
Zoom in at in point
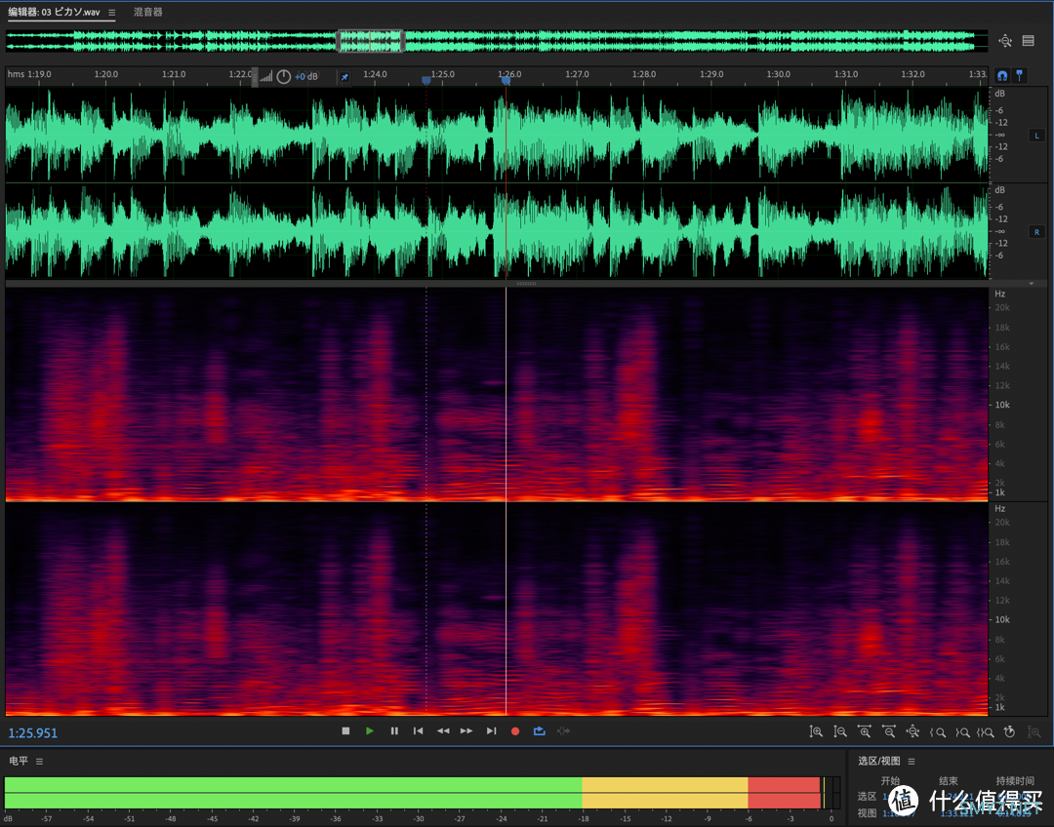938,732
